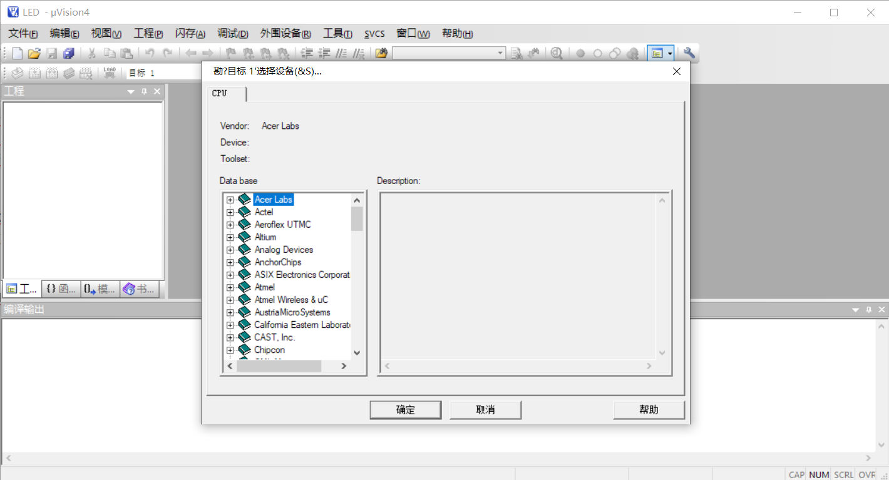
Task: Close the device selection dialog
Action: tap(676, 71)
